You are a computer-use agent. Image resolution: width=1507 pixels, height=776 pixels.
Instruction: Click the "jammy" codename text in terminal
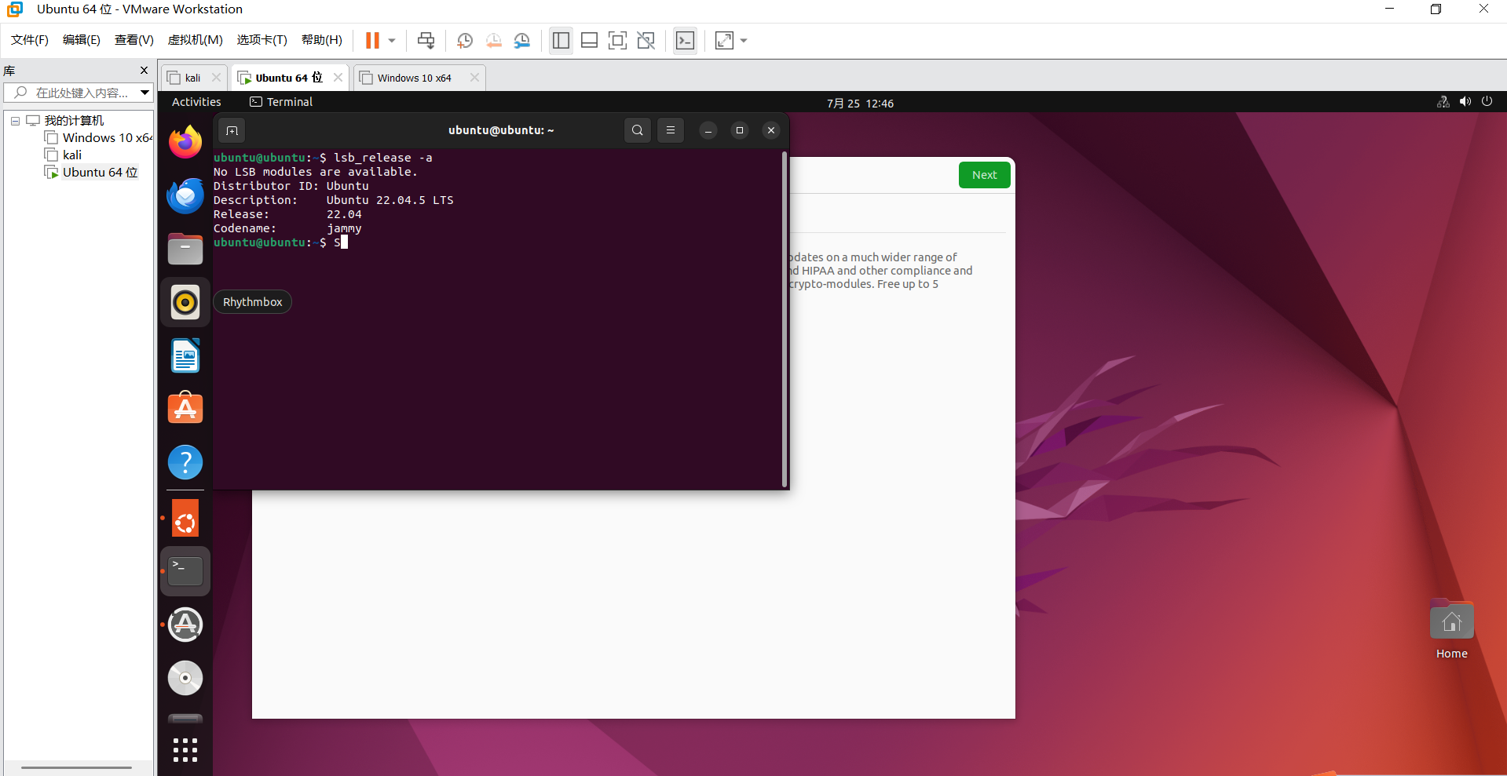point(344,228)
